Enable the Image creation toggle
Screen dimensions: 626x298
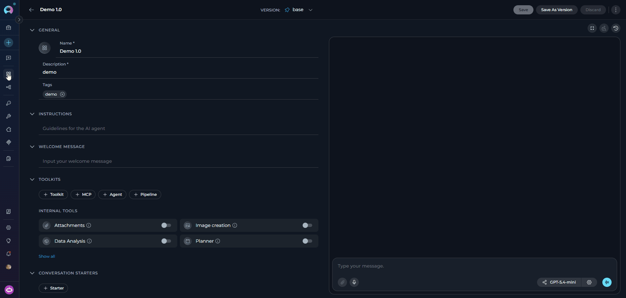(307, 225)
